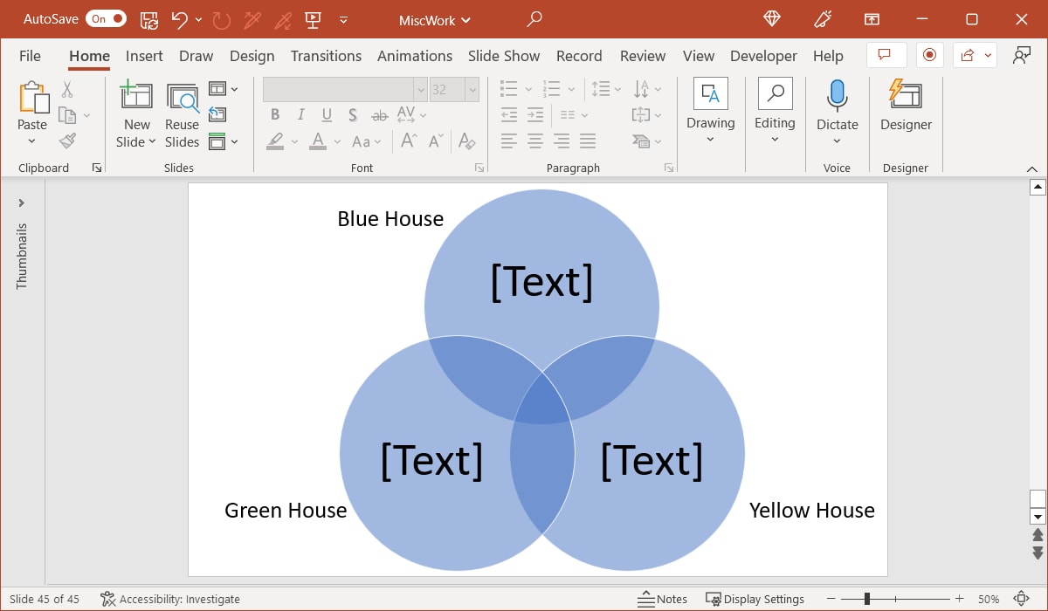Toggle center text alignment
The height and width of the screenshot is (611, 1048).
click(x=534, y=141)
